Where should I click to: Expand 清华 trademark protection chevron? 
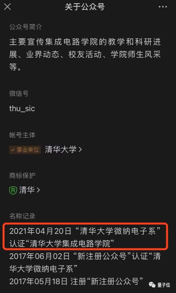[38, 190]
